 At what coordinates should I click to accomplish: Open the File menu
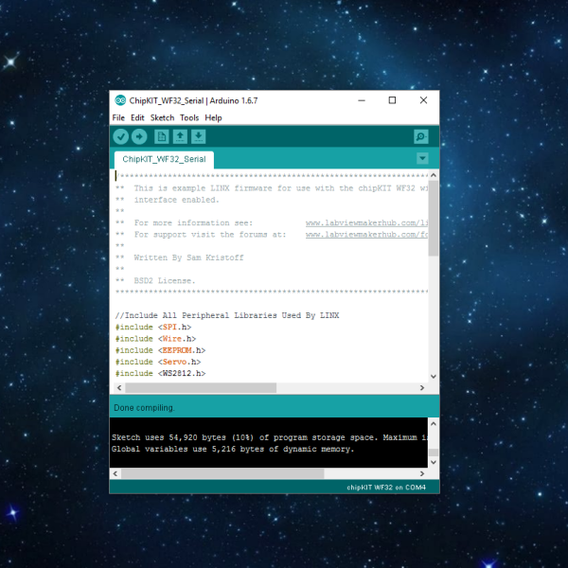(118, 117)
